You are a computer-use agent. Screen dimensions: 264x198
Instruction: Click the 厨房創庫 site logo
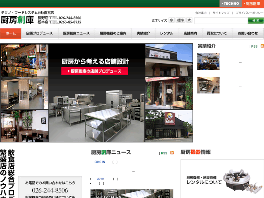(17, 20)
